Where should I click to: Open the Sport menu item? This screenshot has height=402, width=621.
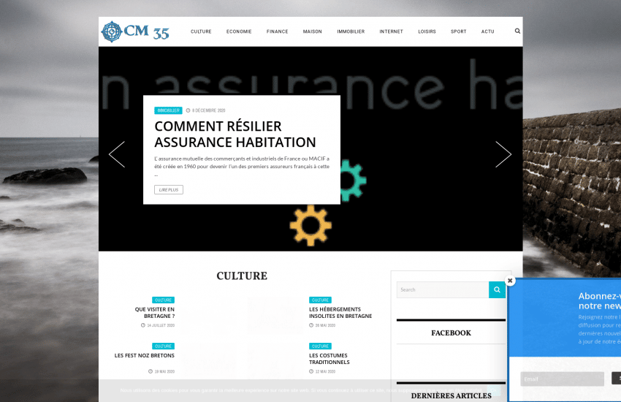(459, 31)
